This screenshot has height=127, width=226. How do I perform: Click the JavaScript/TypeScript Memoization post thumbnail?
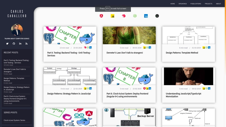pos(188,76)
